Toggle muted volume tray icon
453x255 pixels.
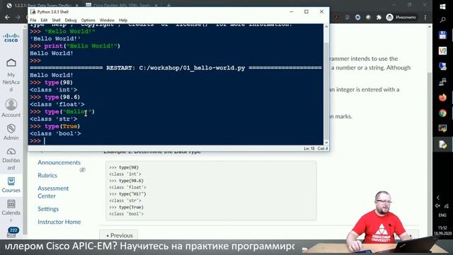point(438,206)
